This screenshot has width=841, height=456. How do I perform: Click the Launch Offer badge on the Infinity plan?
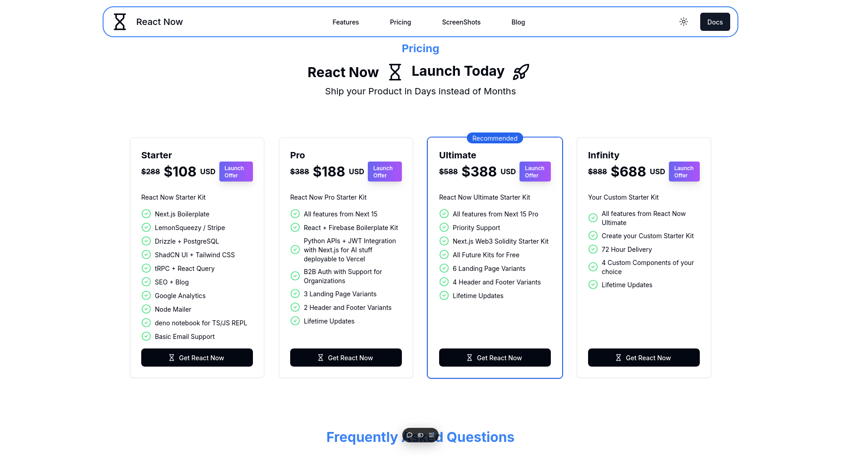click(684, 172)
